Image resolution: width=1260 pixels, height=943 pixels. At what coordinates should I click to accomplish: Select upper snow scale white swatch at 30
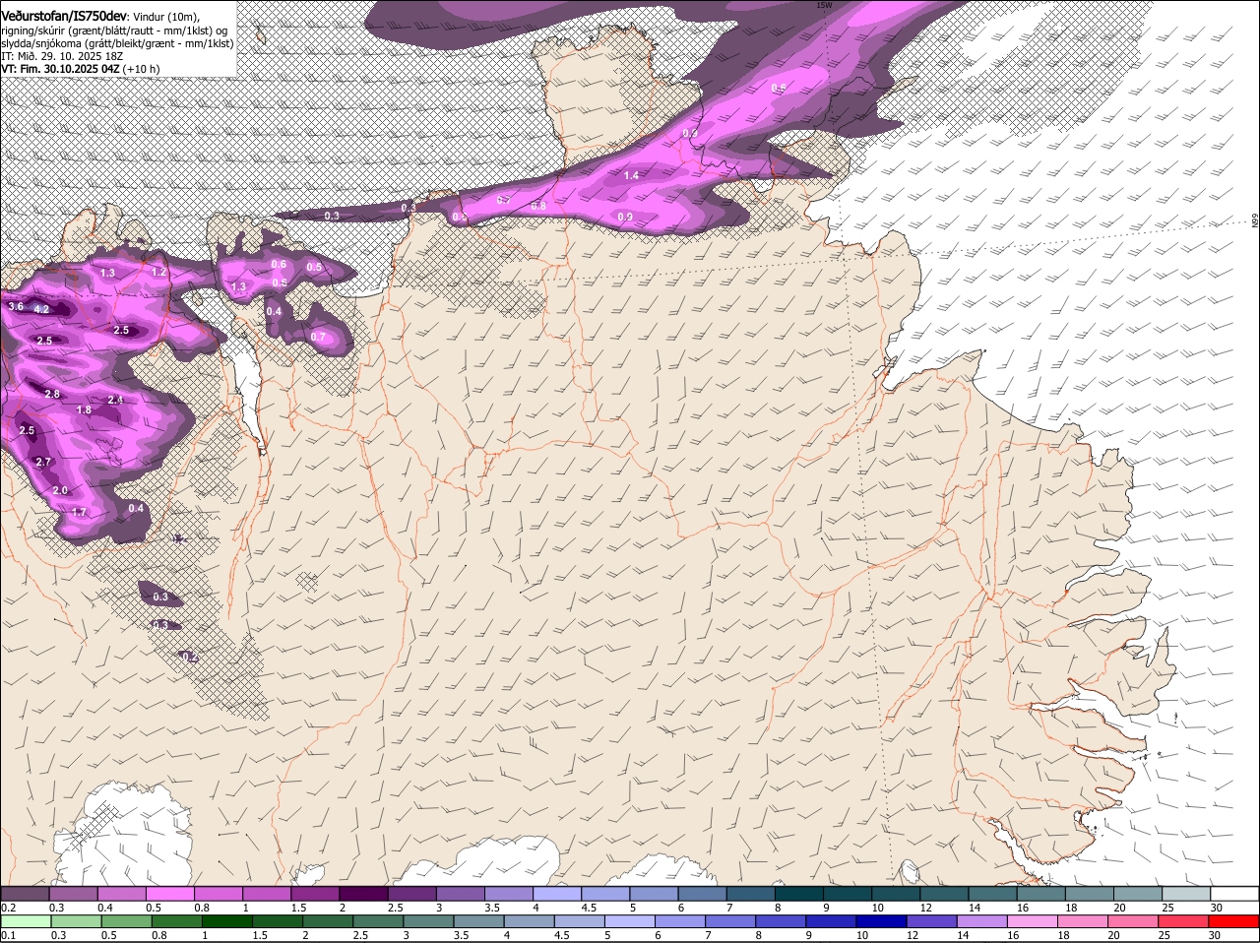[x=1235, y=893]
